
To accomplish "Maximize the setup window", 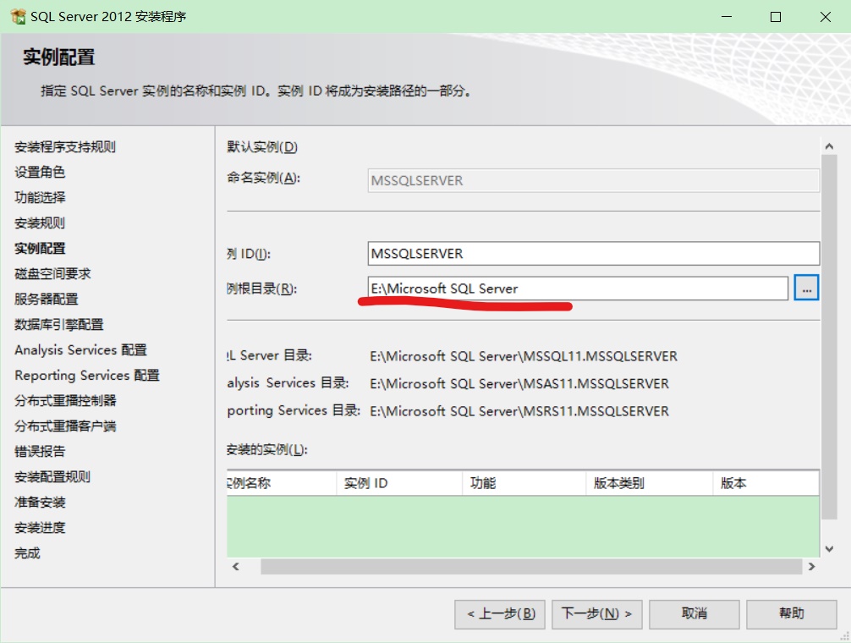I will tap(776, 17).
